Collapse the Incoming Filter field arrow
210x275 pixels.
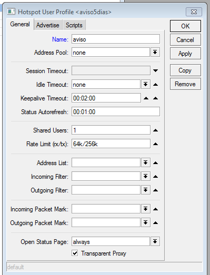pyautogui.click(x=155, y=177)
